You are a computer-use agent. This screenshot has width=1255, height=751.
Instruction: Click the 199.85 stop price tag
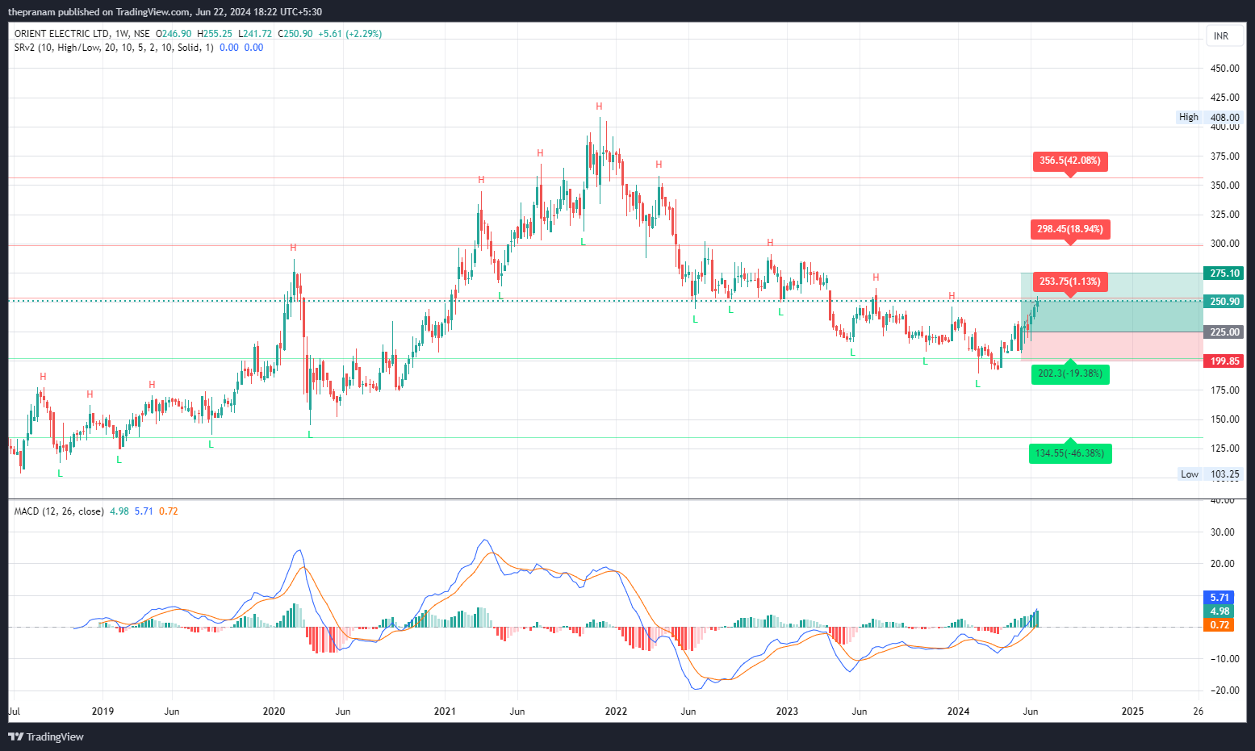click(1224, 361)
